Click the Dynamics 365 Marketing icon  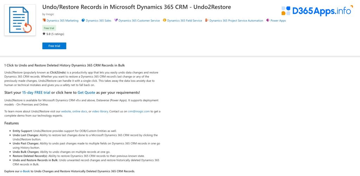coord(44,20)
